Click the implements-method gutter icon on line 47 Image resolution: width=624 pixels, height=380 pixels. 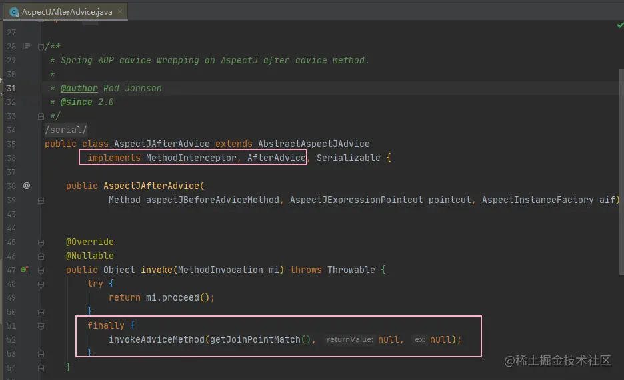(x=24, y=270)
